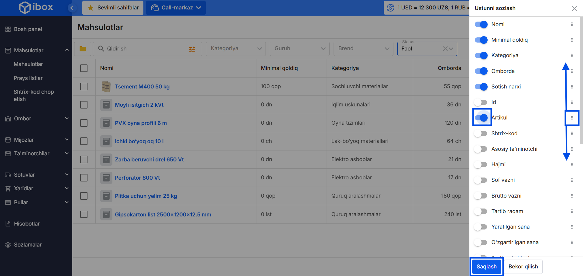
Task: Click the drag handle next to Nomi
Action: (x=572, y=24)
